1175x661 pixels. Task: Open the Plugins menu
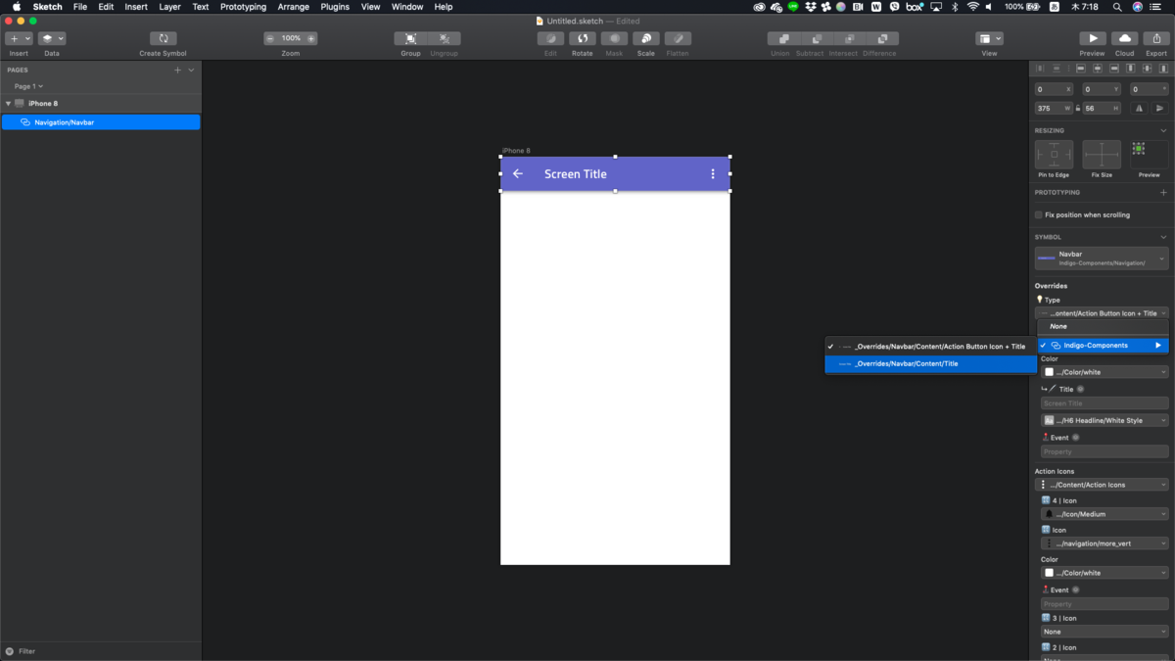(x=335, y=7)
